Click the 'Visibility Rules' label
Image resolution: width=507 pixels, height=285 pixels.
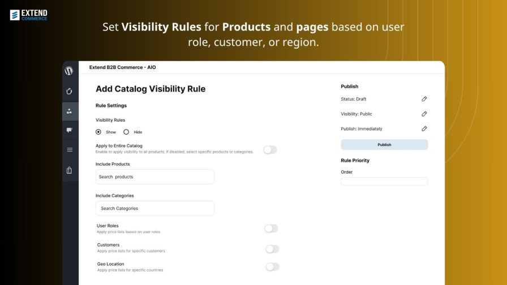pyautogui.click(x=110, y=120)
